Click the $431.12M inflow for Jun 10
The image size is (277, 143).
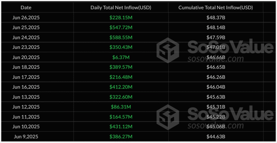click(121, 127)
